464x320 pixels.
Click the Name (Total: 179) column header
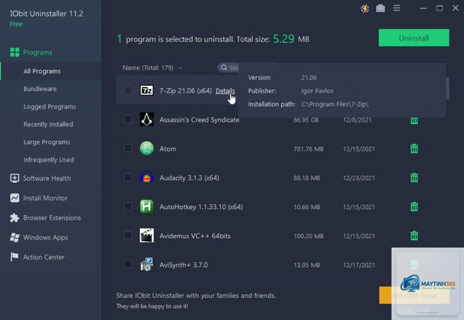[148, 68]
